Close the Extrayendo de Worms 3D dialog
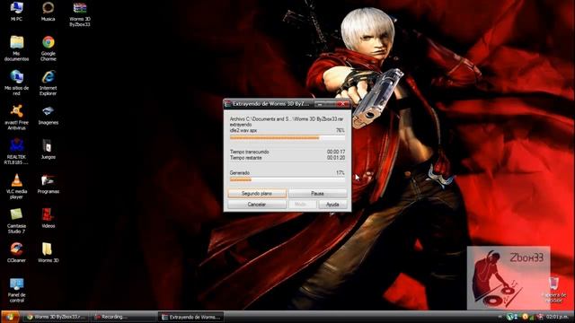 pos(342,104)
